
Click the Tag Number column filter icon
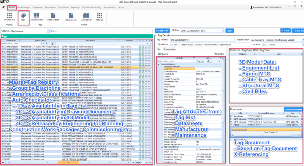[20, 40]
